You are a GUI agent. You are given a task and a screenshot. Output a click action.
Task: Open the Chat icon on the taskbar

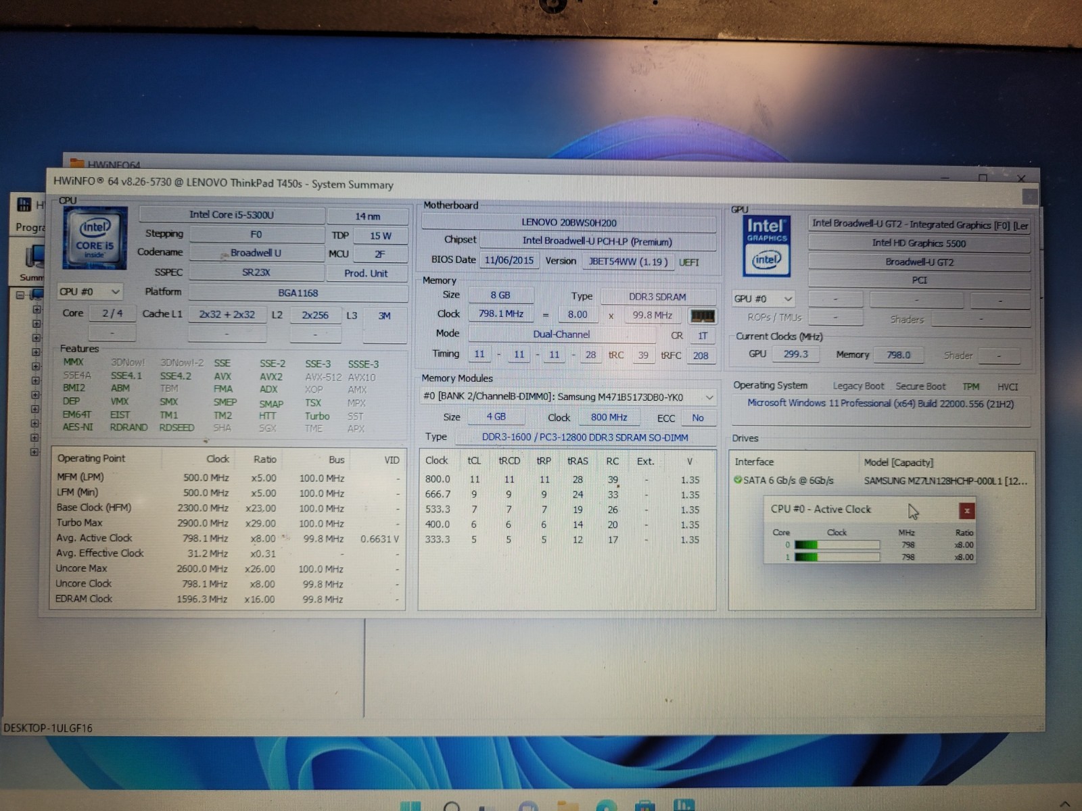click(529, 806)
